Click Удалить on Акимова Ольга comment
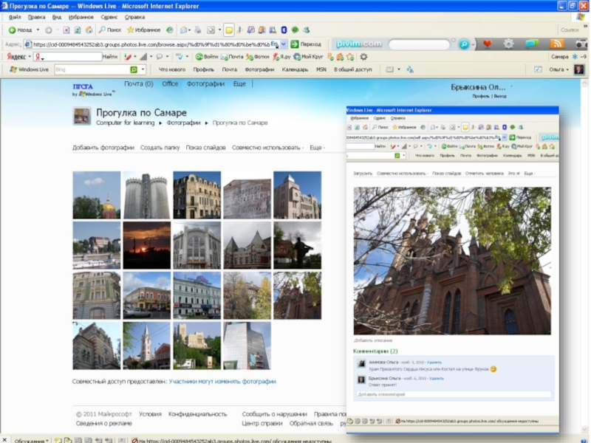This screenshot has height=443, width=591. pyautogui.click(x=434, y=362)
